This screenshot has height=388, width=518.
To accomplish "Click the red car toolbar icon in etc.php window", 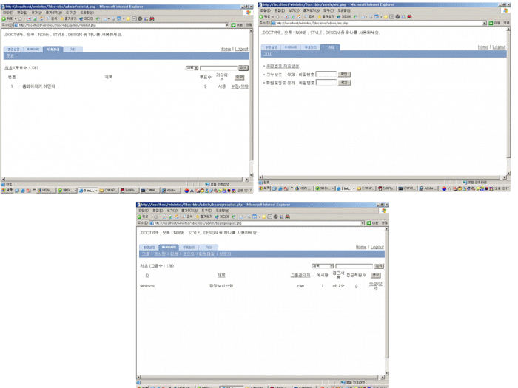I will 409,17.
